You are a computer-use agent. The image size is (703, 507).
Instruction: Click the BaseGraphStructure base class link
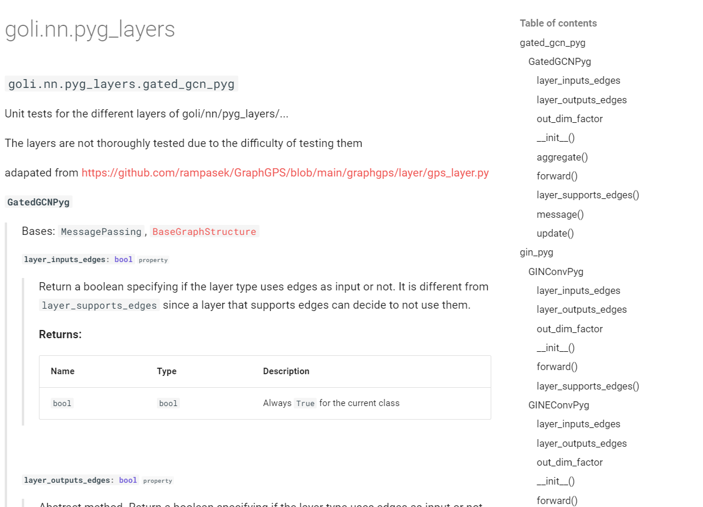coord(204,231)
